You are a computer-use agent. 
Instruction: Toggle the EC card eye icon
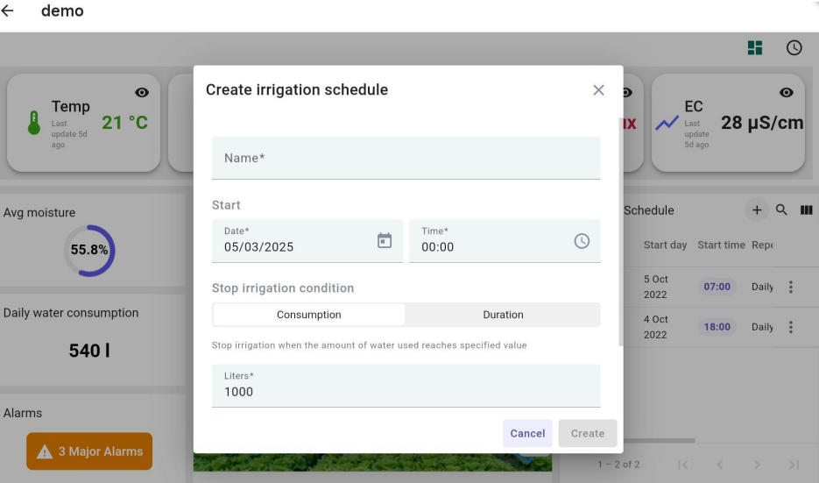(x=786, y=93)
